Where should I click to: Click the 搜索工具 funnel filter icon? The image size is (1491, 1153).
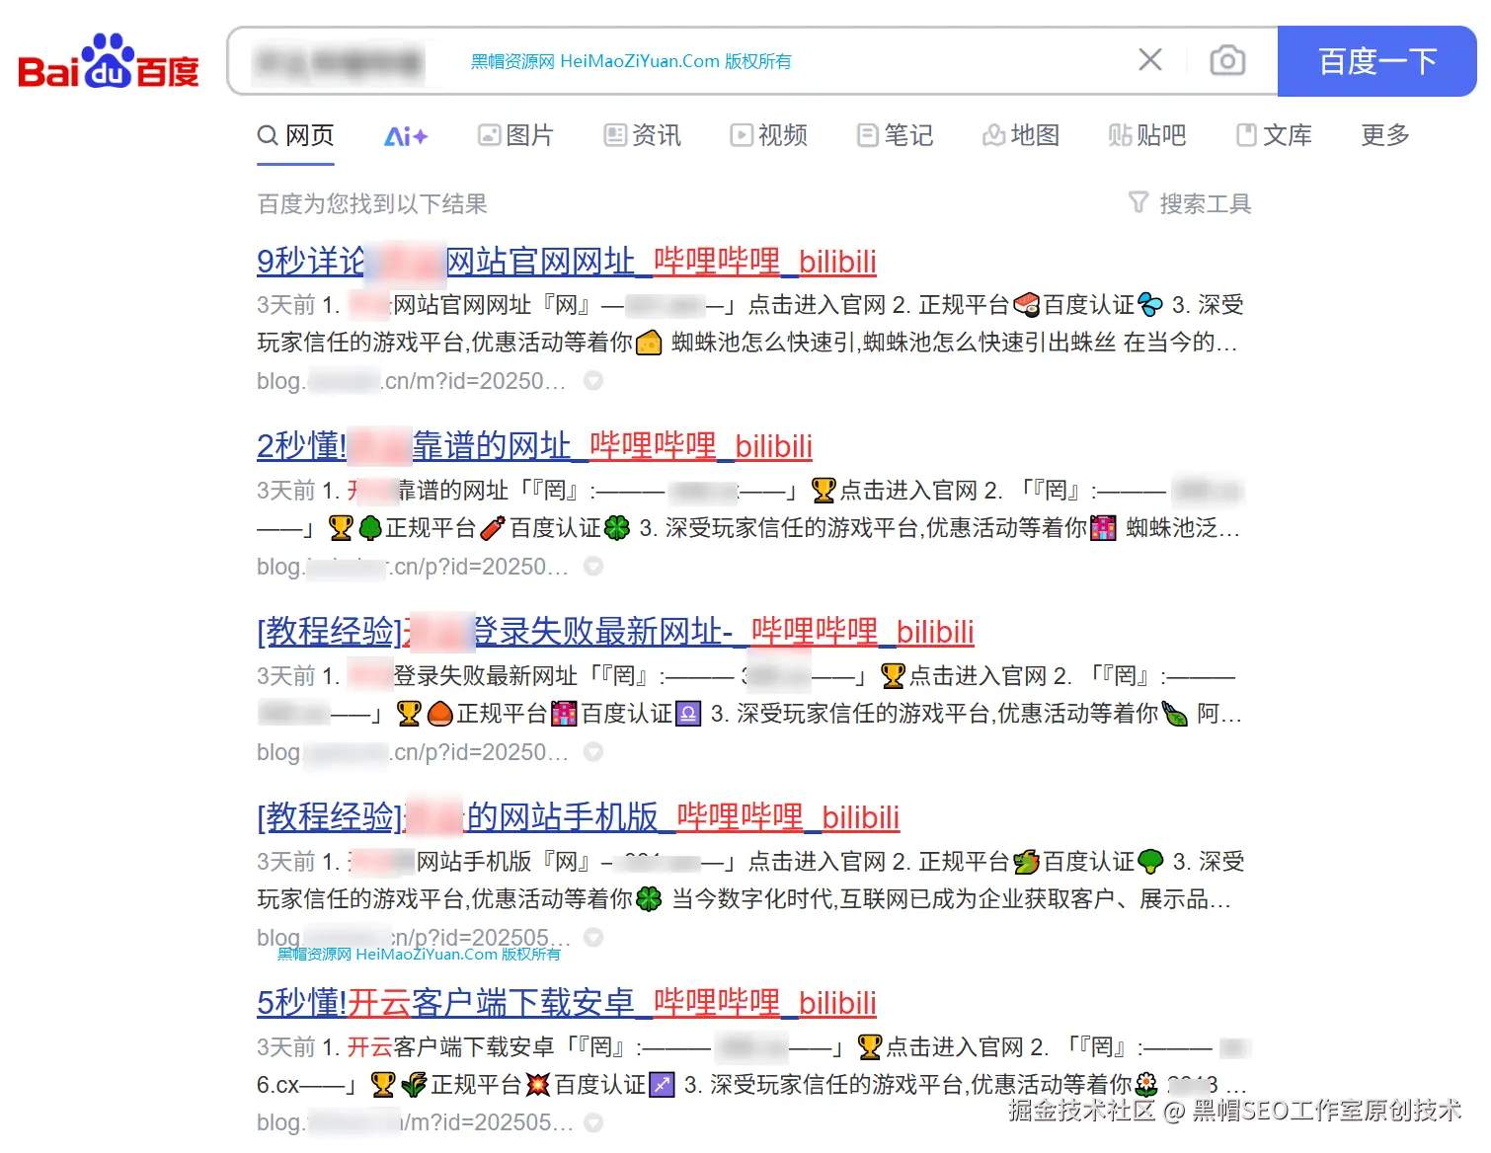click(x=1140, y=203)
